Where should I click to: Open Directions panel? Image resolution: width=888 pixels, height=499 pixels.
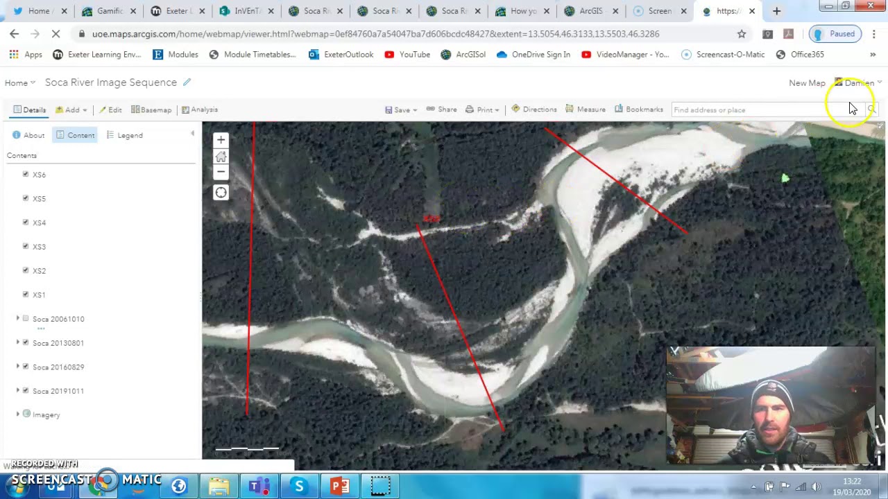(533, 110)
